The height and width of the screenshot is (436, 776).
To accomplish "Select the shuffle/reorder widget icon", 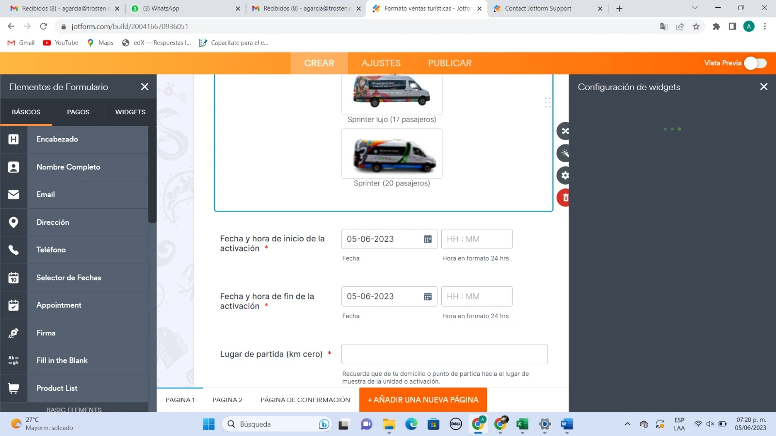I will pyautogui.click(x=565, y=130).
